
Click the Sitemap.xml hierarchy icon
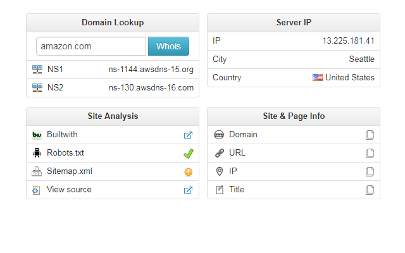(x=37, y=171)
